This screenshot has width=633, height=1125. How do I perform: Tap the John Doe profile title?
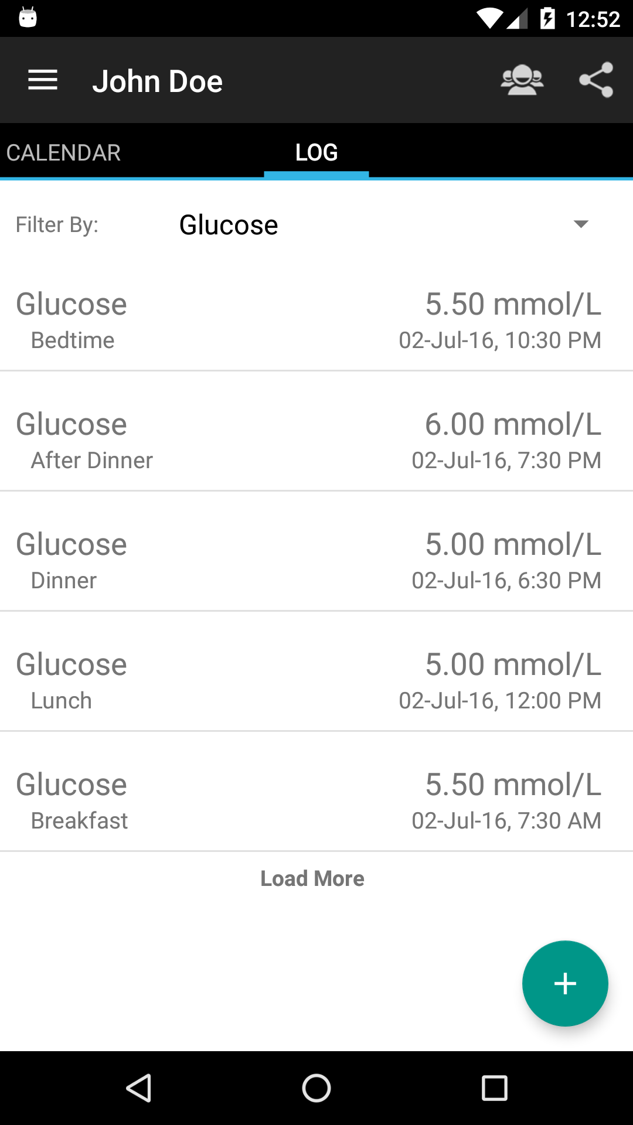tap(158, 81)
